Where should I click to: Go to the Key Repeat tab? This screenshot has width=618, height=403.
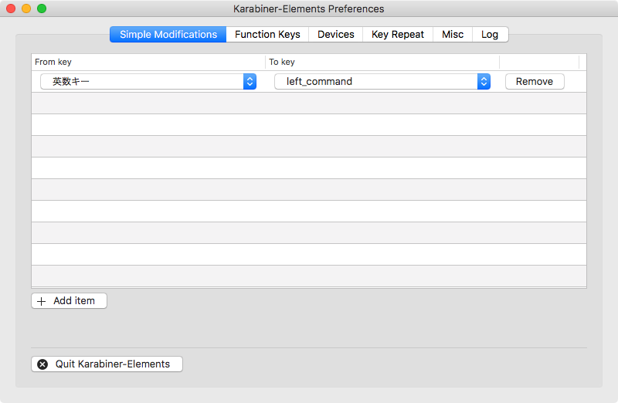coord(398,35)
